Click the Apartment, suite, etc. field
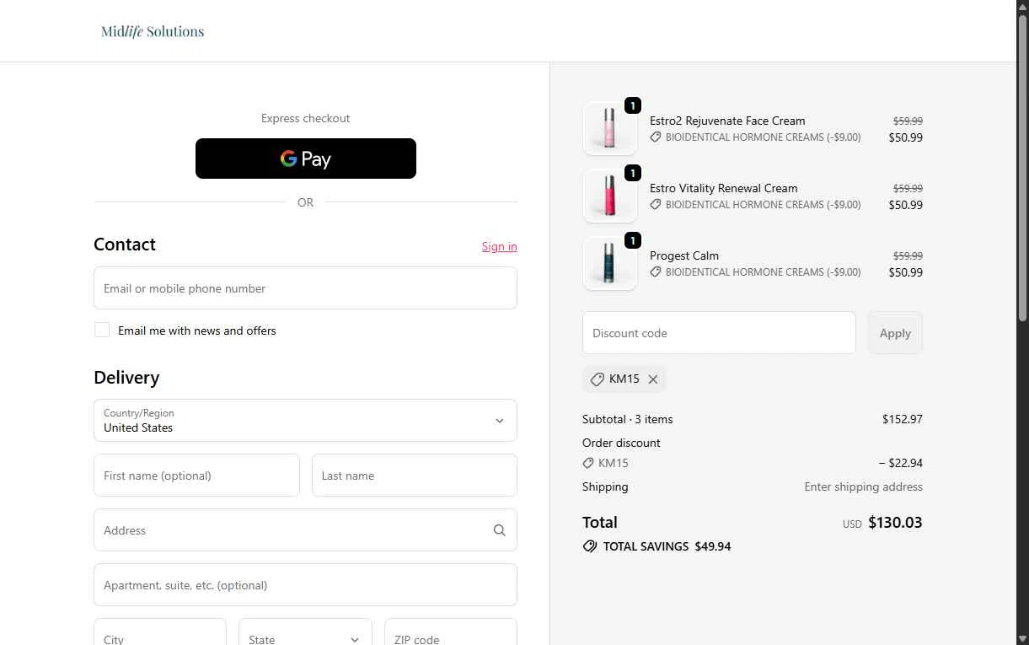1029x645 pixels. coord(305,585)
